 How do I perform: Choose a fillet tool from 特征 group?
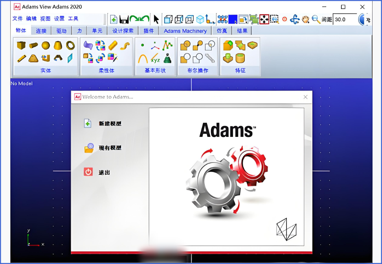pyautogui.click(x=228, y=45)
